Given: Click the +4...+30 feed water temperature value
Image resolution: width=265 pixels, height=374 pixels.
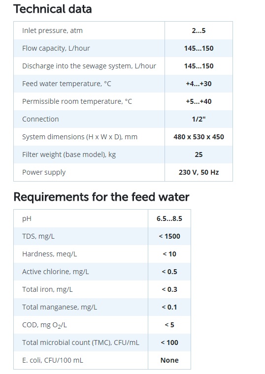Looking at the screenshot, I should click(199, 84).
